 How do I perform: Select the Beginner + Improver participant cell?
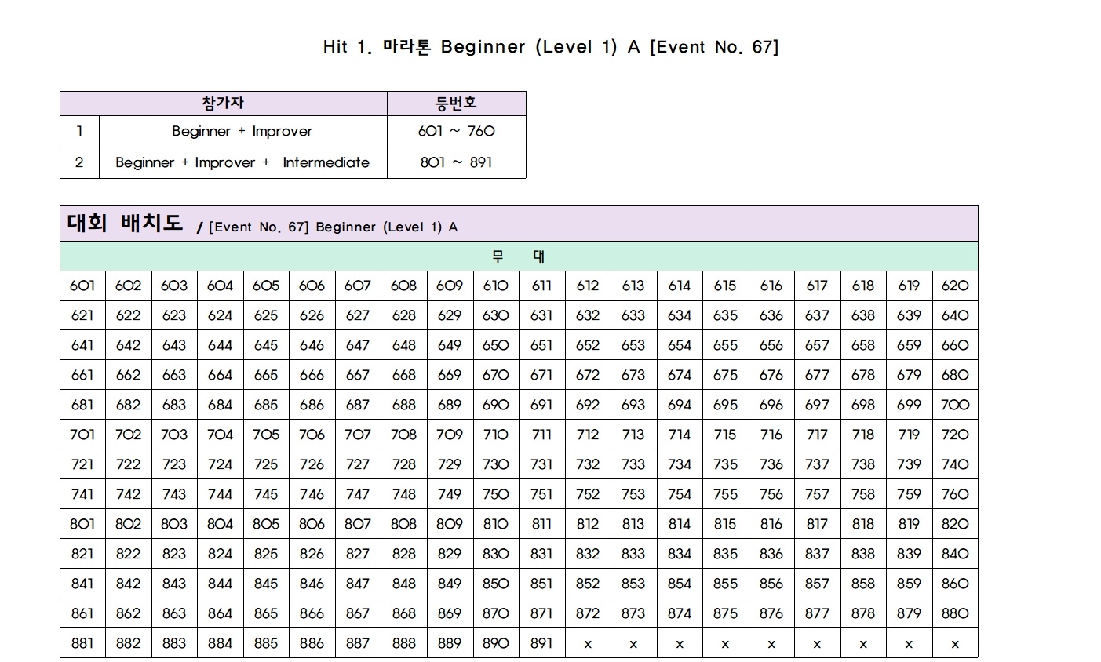pyautogui.click(x=242, y=132)
